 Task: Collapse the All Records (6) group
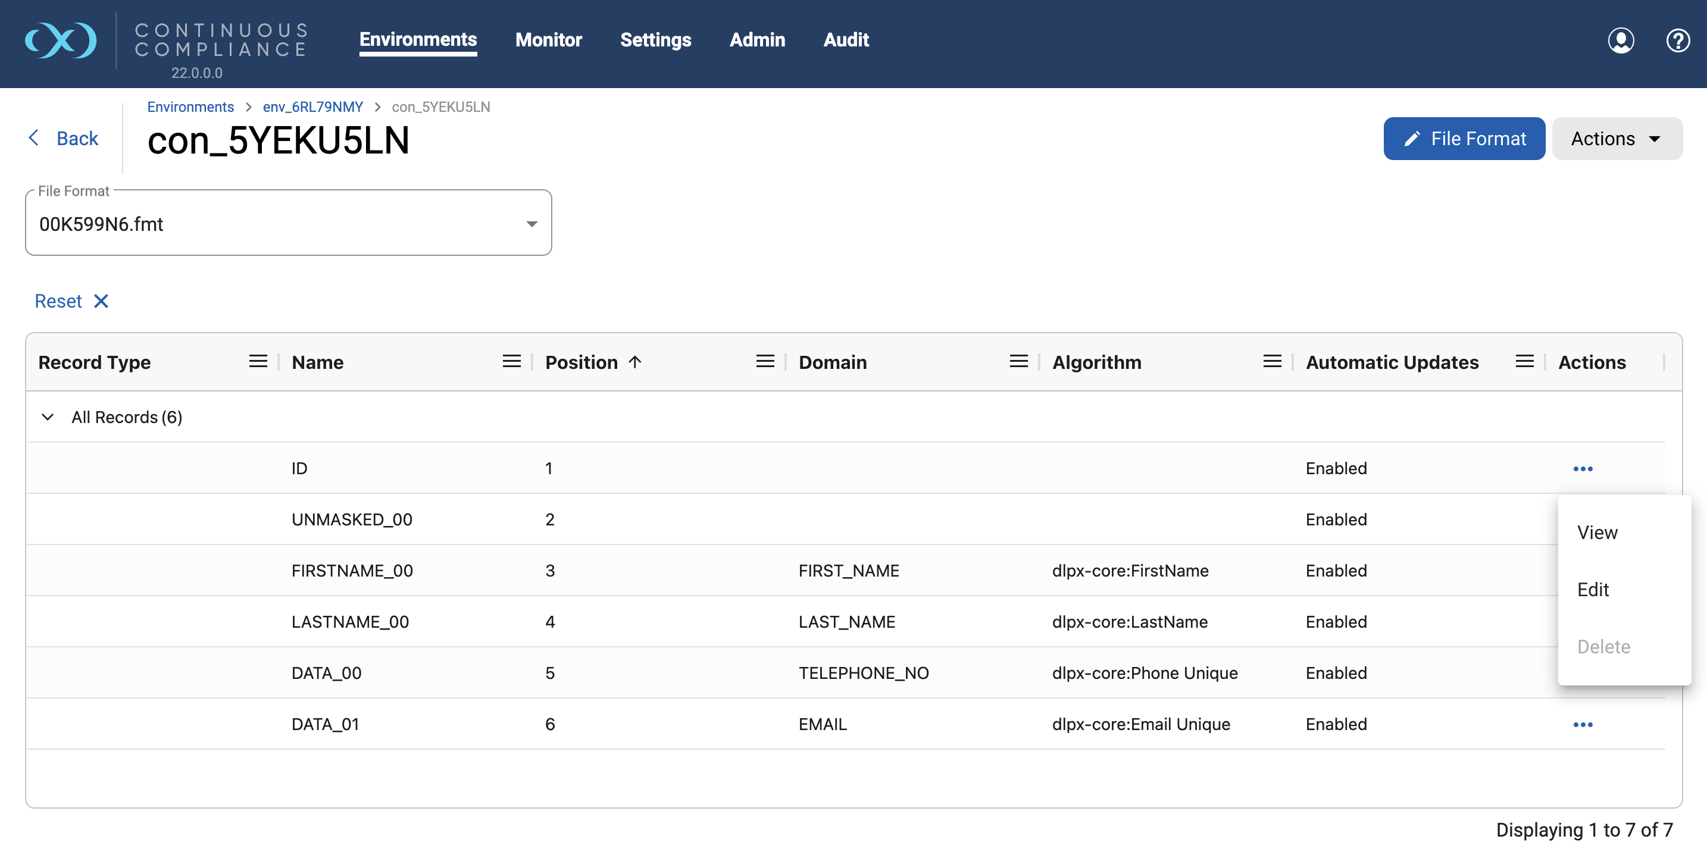pos(48,417)
